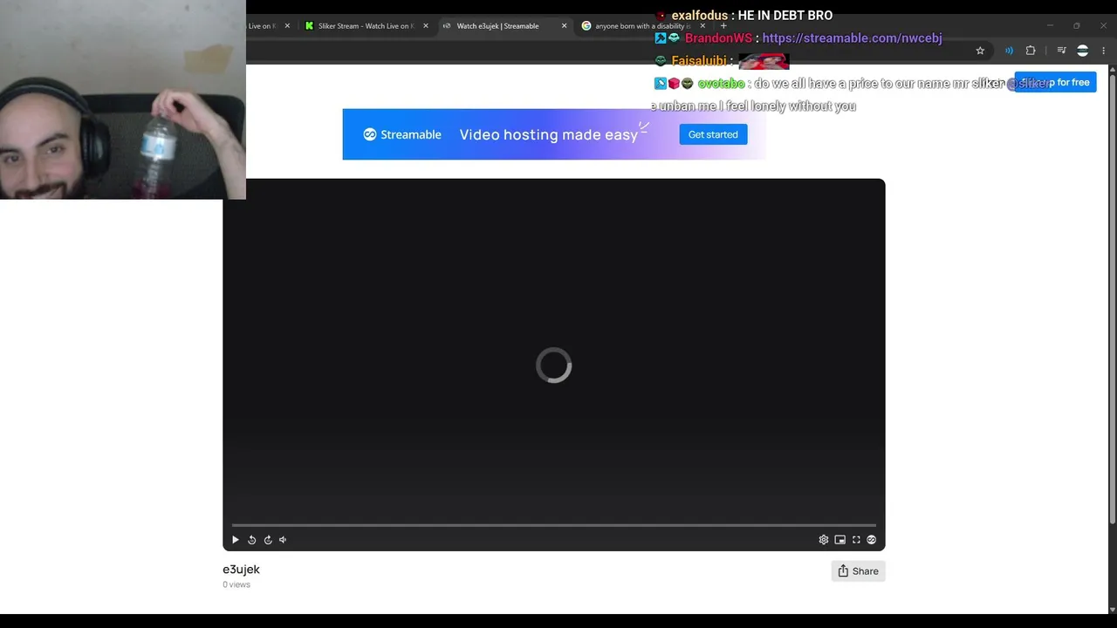Open the browser extensions menu
Image resolution: width=1117 pixels, height=628 pixels.
(x=1031, y=51)
